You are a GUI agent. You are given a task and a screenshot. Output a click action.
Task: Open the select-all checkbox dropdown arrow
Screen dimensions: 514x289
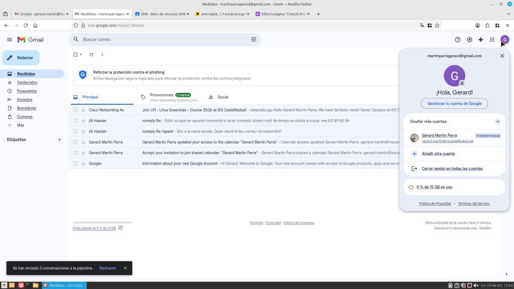tap(81, 55)
